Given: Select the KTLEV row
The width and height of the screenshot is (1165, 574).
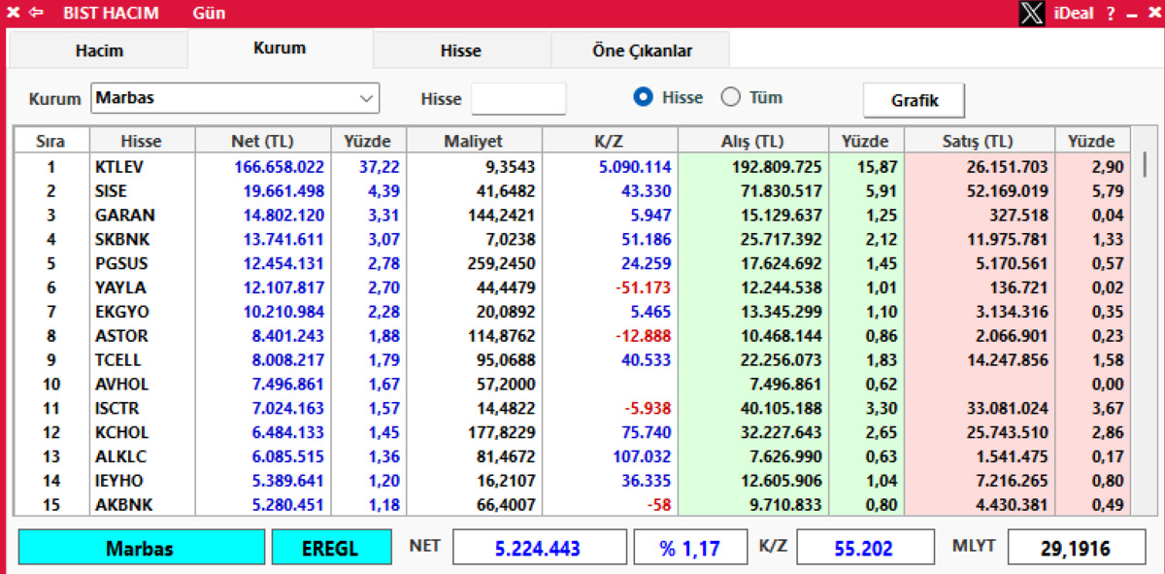Looking at the screenshot, I should (573, 167).
